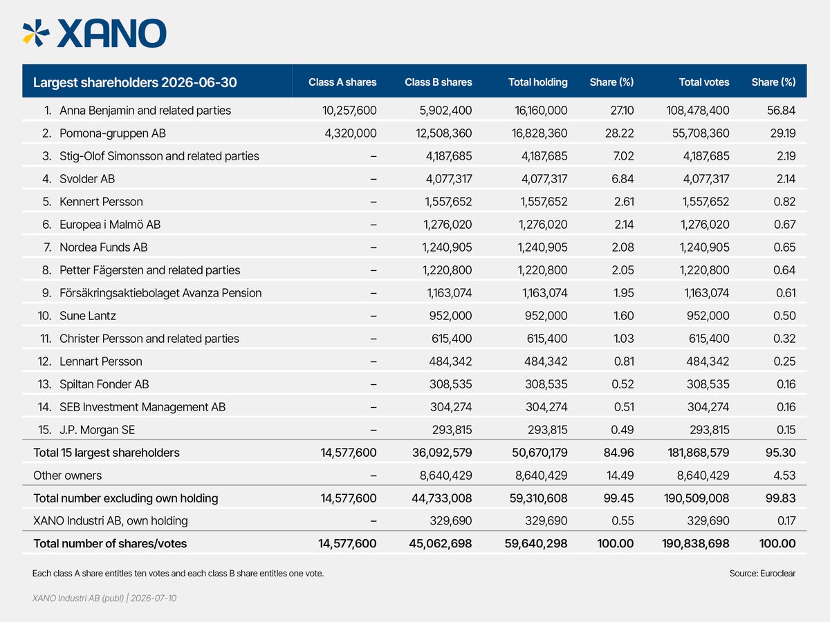Select the 'Pomona-gruppen AB' row name
830x622 pixels.
113,133
